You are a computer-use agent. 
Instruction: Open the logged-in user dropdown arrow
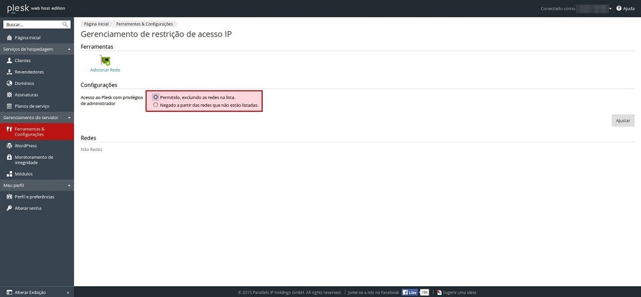pos(610,8)
